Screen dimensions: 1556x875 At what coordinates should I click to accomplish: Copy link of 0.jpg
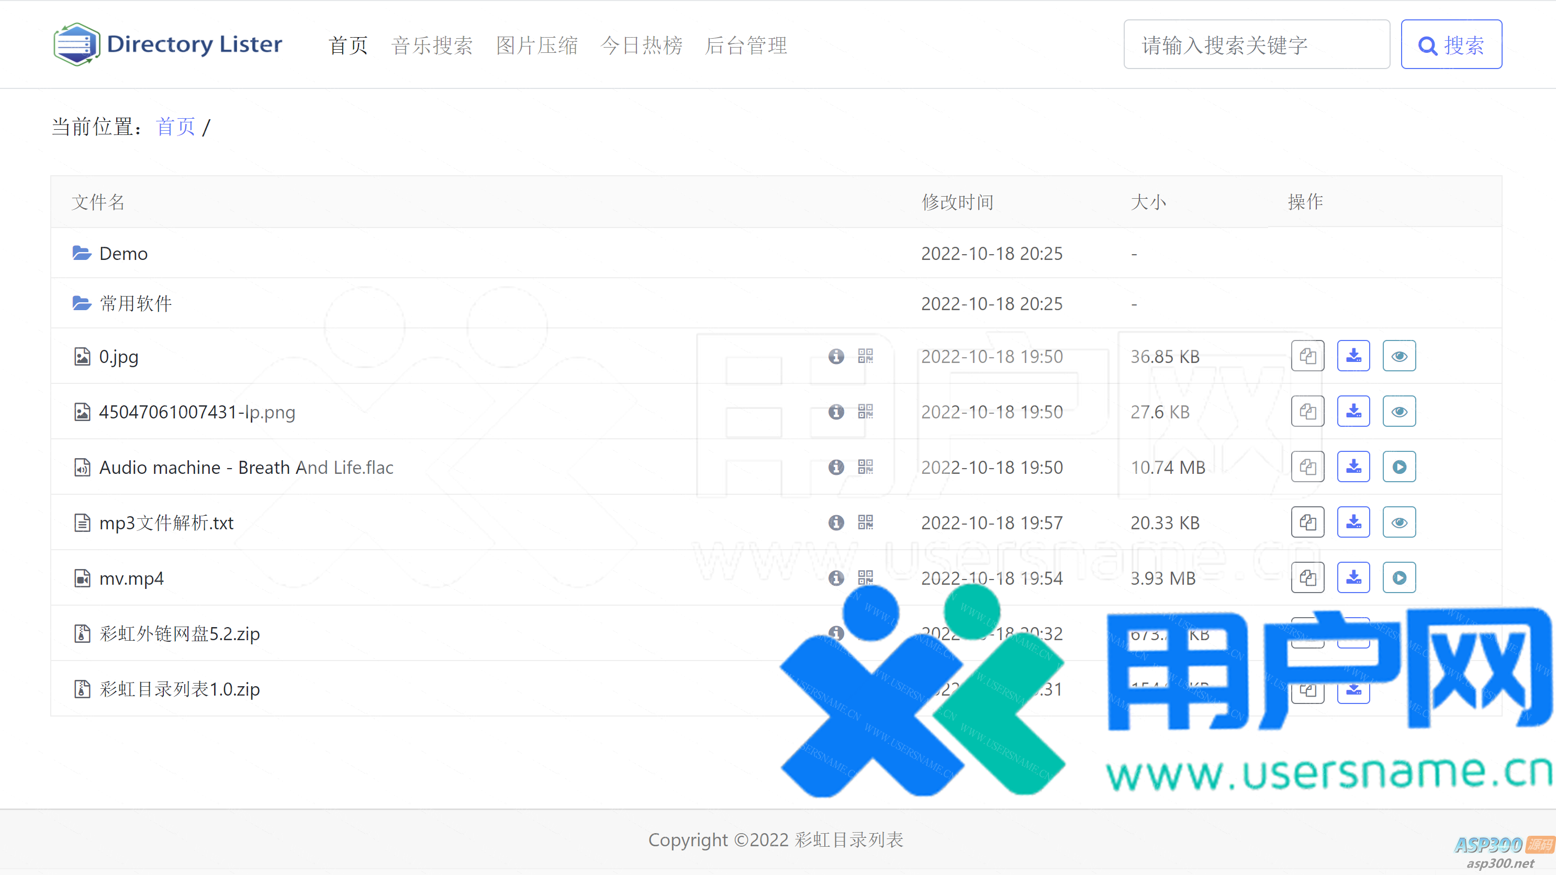[1308, 356]
